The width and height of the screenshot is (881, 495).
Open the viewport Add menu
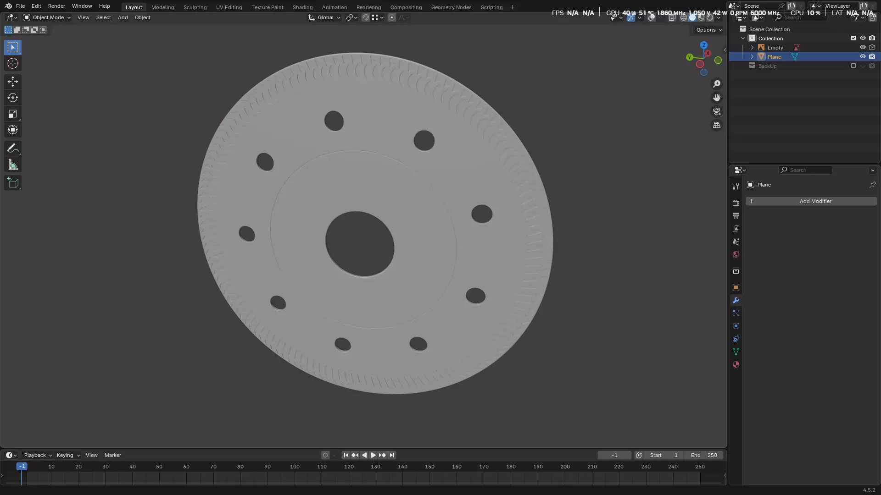click(x=123, y=17)
